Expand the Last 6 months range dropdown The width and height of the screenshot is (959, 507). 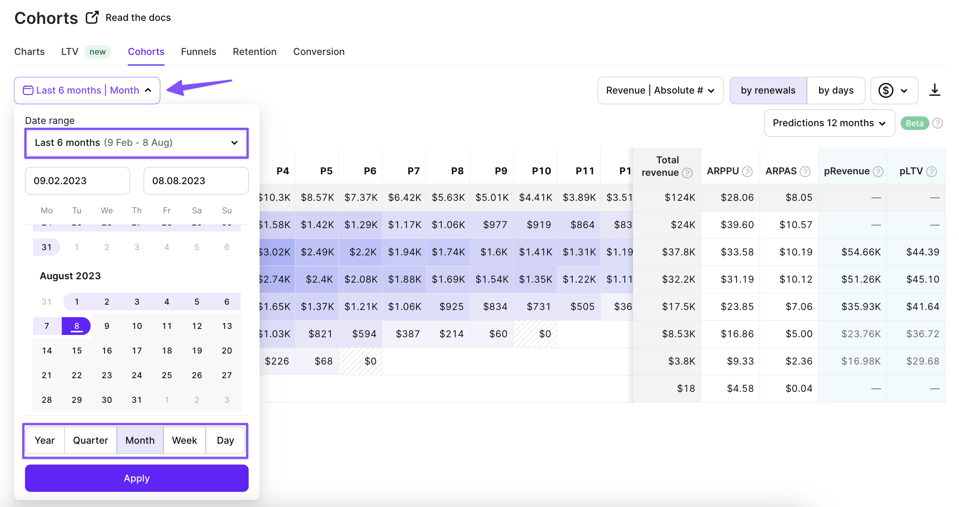(x=136, y=143)
